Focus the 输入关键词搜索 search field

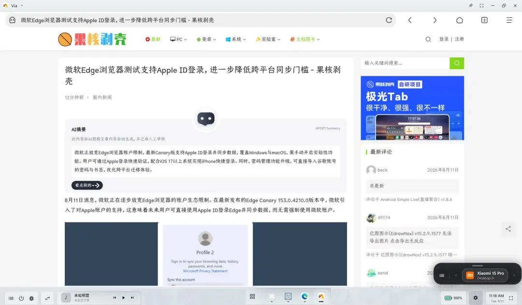405,63
